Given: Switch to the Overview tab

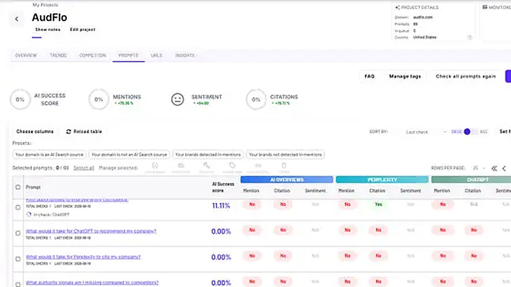Looking at the screenshot, I should pyautogui.click(x=26, y=55).
